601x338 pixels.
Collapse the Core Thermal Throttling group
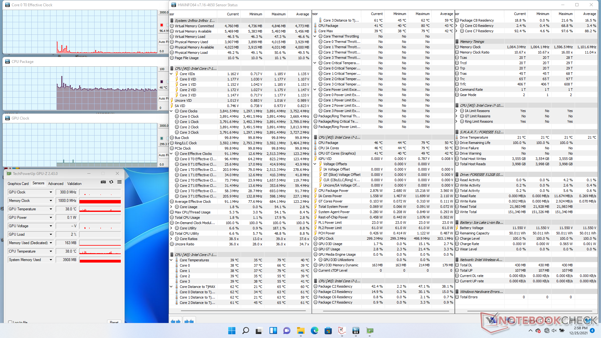[315, 36]
